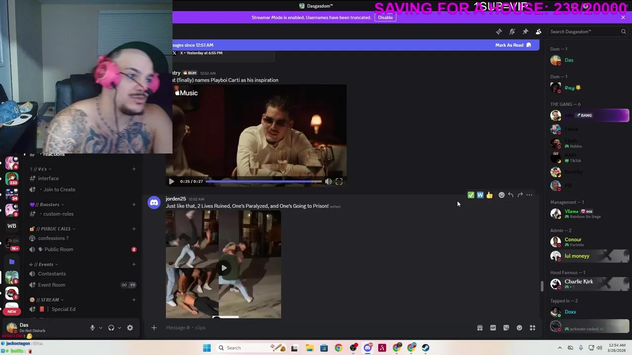Open the emoji picker in message bar
632x355 pixels.
[519, 328]
